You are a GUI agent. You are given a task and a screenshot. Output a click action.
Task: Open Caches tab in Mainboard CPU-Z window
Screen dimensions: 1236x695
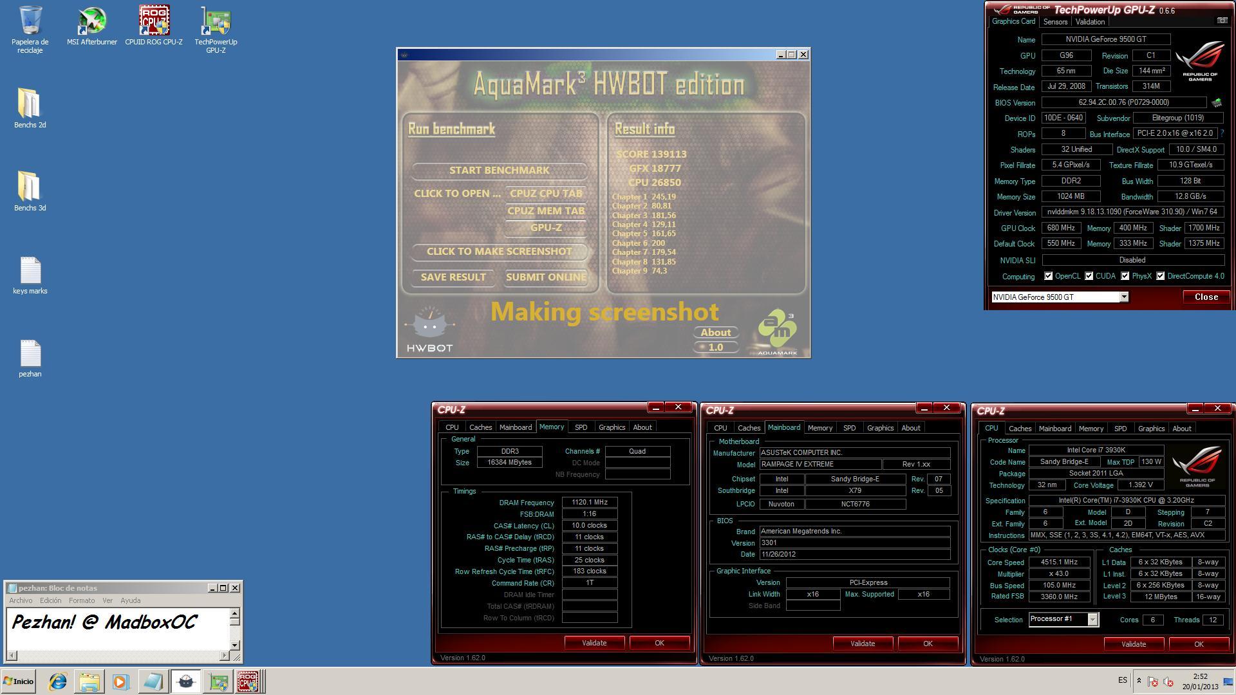click(749, 428)
